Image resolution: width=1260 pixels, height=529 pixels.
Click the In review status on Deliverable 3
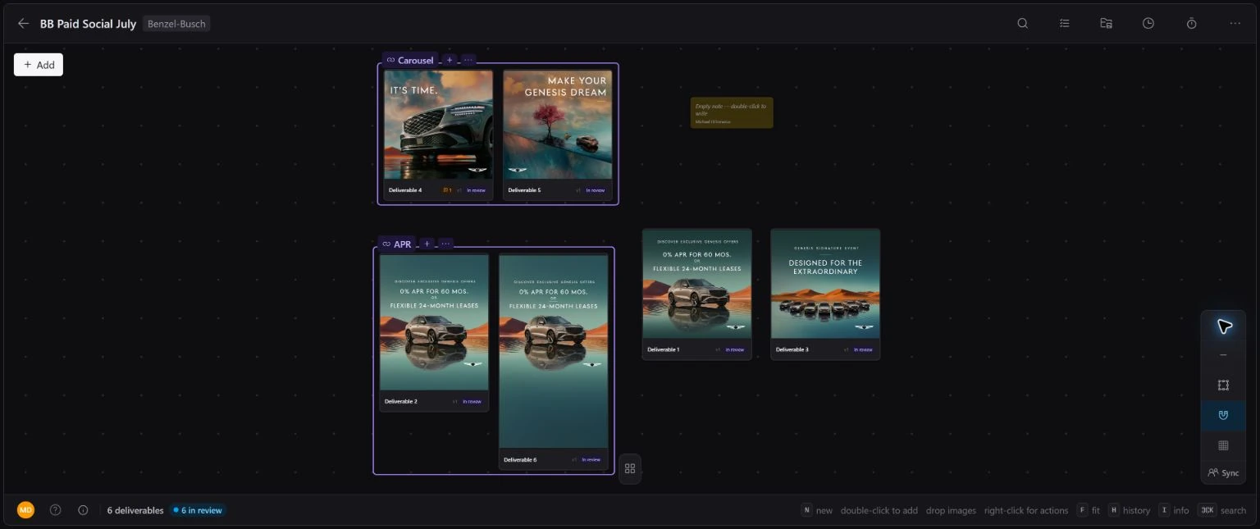[863, 349]
